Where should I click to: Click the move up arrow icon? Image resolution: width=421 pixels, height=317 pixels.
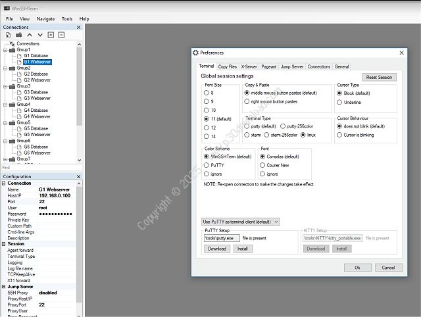click(x=30, y=35)
